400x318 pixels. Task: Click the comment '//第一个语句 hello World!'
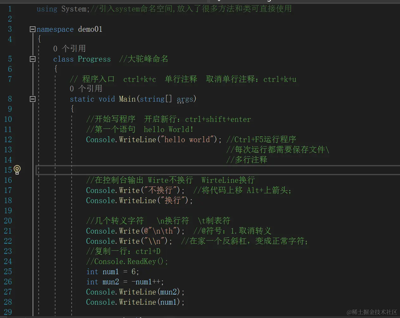tap(140, 129)
